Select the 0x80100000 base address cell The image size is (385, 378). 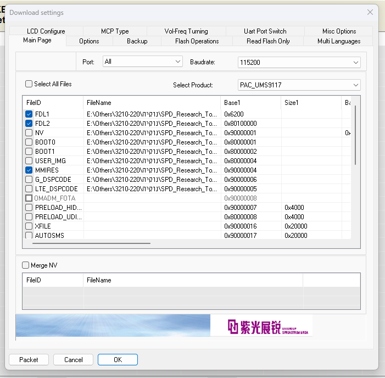tap(250, 124)
